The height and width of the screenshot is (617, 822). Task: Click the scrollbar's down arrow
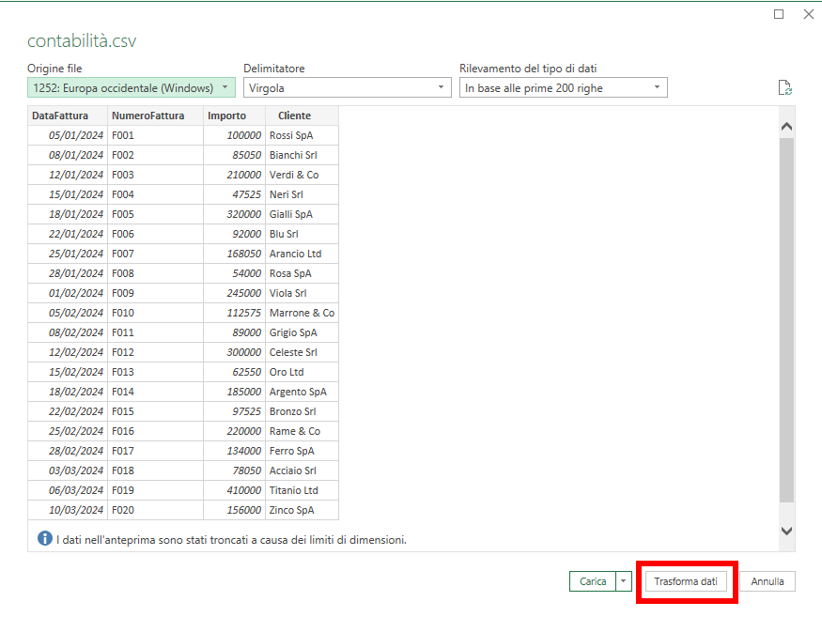(786, 530)
